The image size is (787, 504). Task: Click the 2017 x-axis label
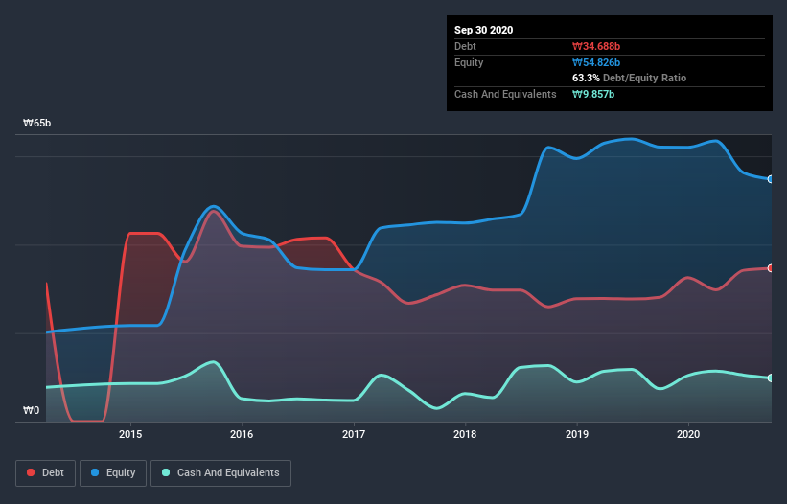pyautogui.click(x=354, y=434)
